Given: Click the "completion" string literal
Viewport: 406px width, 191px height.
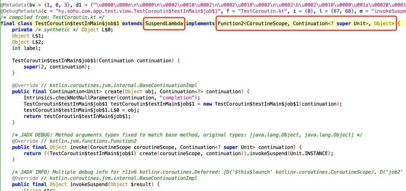Looking at the screenshot, I should coord(176,98).
